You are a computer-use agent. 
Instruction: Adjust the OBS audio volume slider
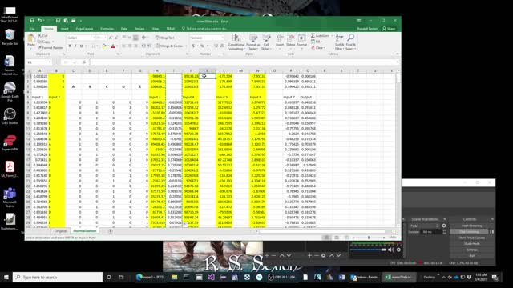[368, 250]
